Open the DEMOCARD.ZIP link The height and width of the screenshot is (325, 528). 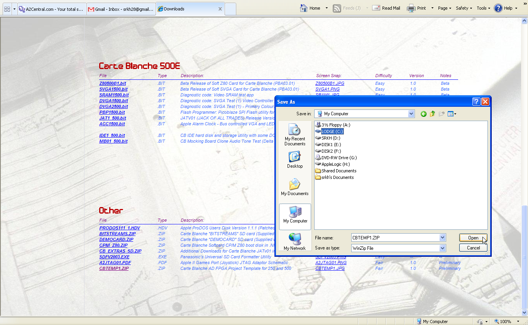point(116,239)
